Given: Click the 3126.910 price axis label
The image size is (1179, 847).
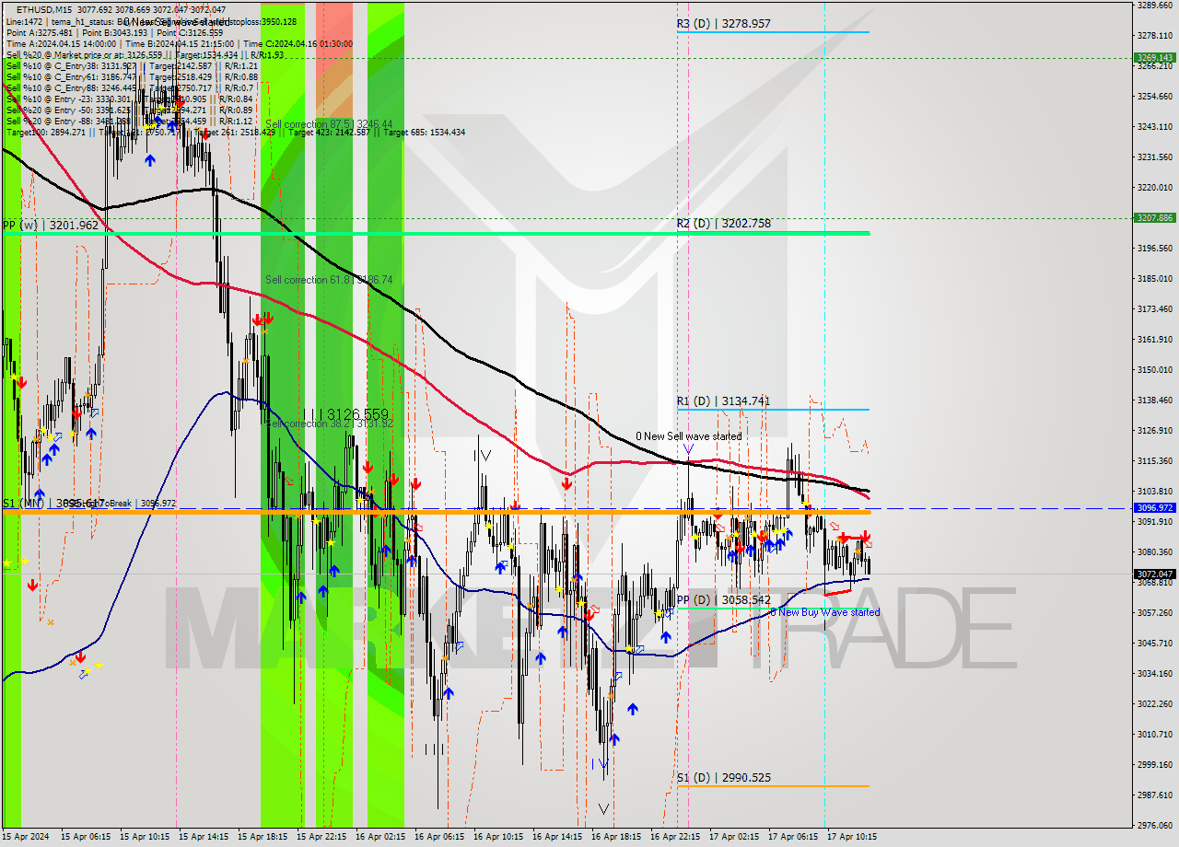Looking at the screenshot, I should pyautogui.click(x=1154, y=430).
